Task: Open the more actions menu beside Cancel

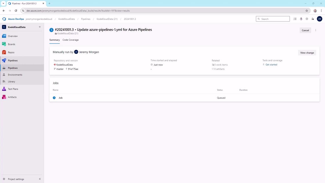Action: click(x=316, y=30)
